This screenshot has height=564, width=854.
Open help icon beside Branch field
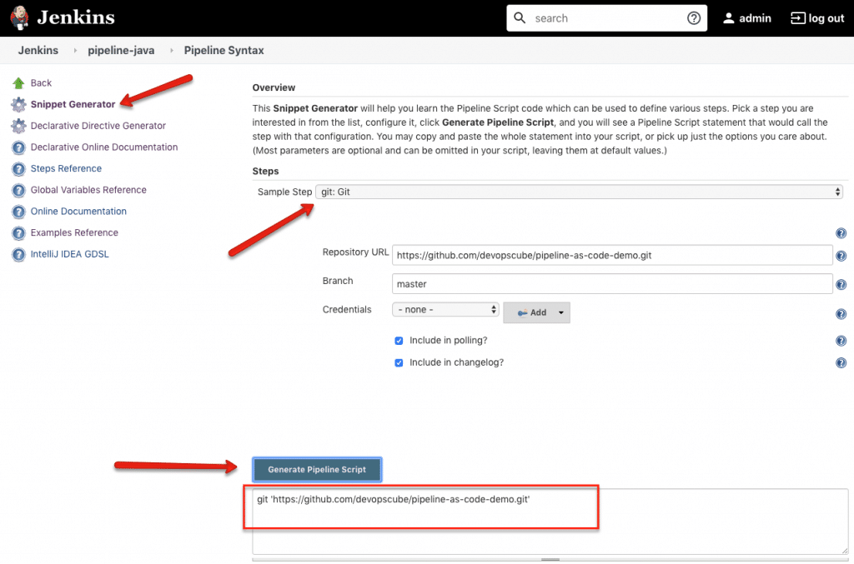(841, 285)
